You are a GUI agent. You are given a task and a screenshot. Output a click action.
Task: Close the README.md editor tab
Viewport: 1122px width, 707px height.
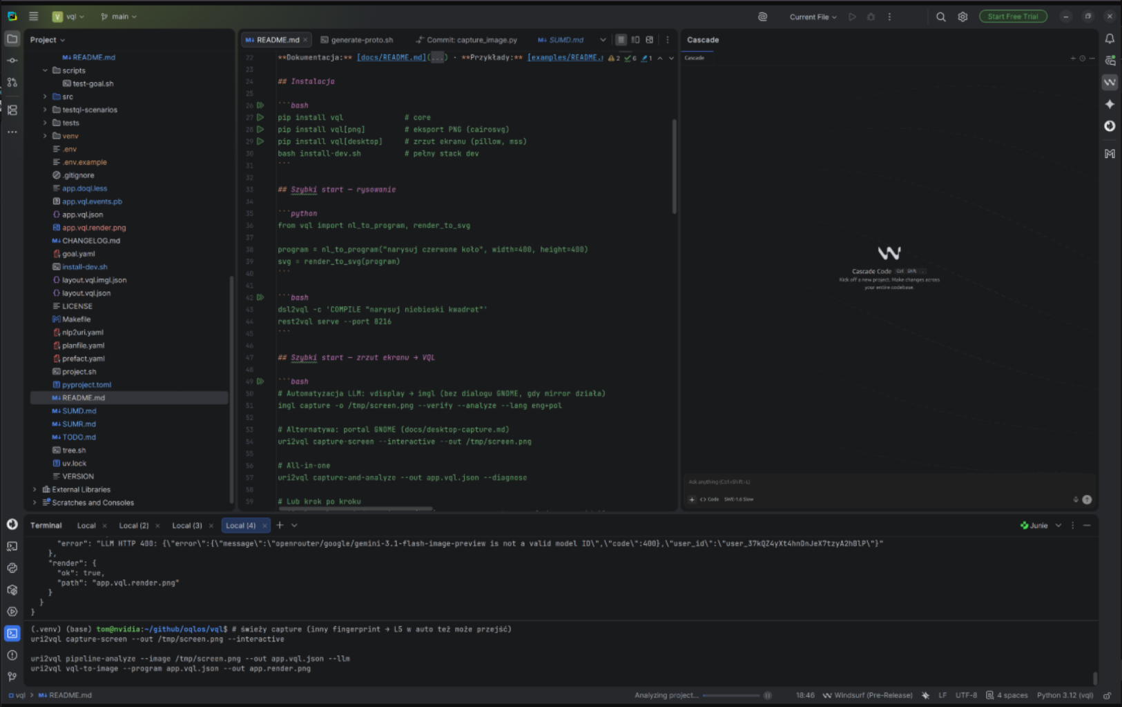click(305, 40)
